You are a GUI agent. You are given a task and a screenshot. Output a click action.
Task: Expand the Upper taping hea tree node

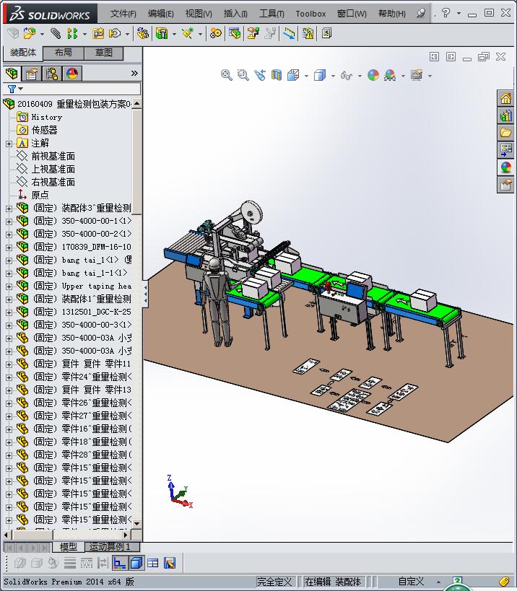9,286
